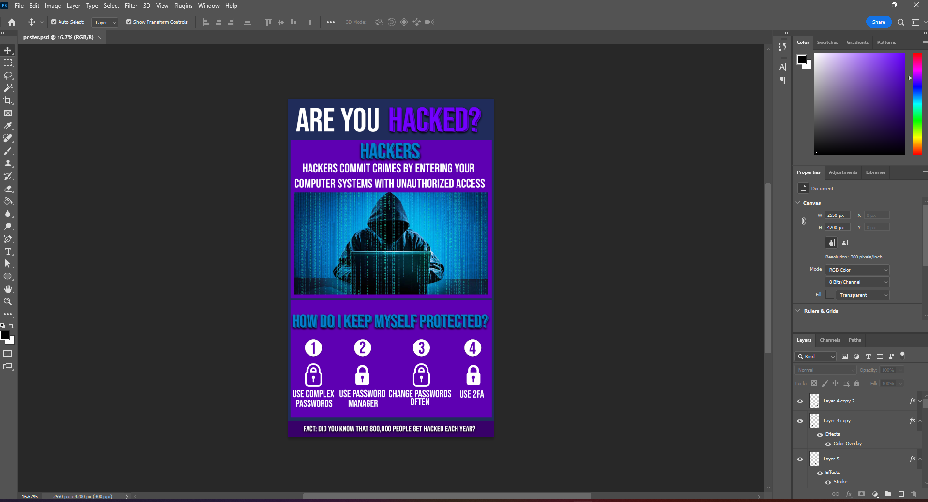Click the hue spectrum slider

pyautogui.click(x=917, y=103)
